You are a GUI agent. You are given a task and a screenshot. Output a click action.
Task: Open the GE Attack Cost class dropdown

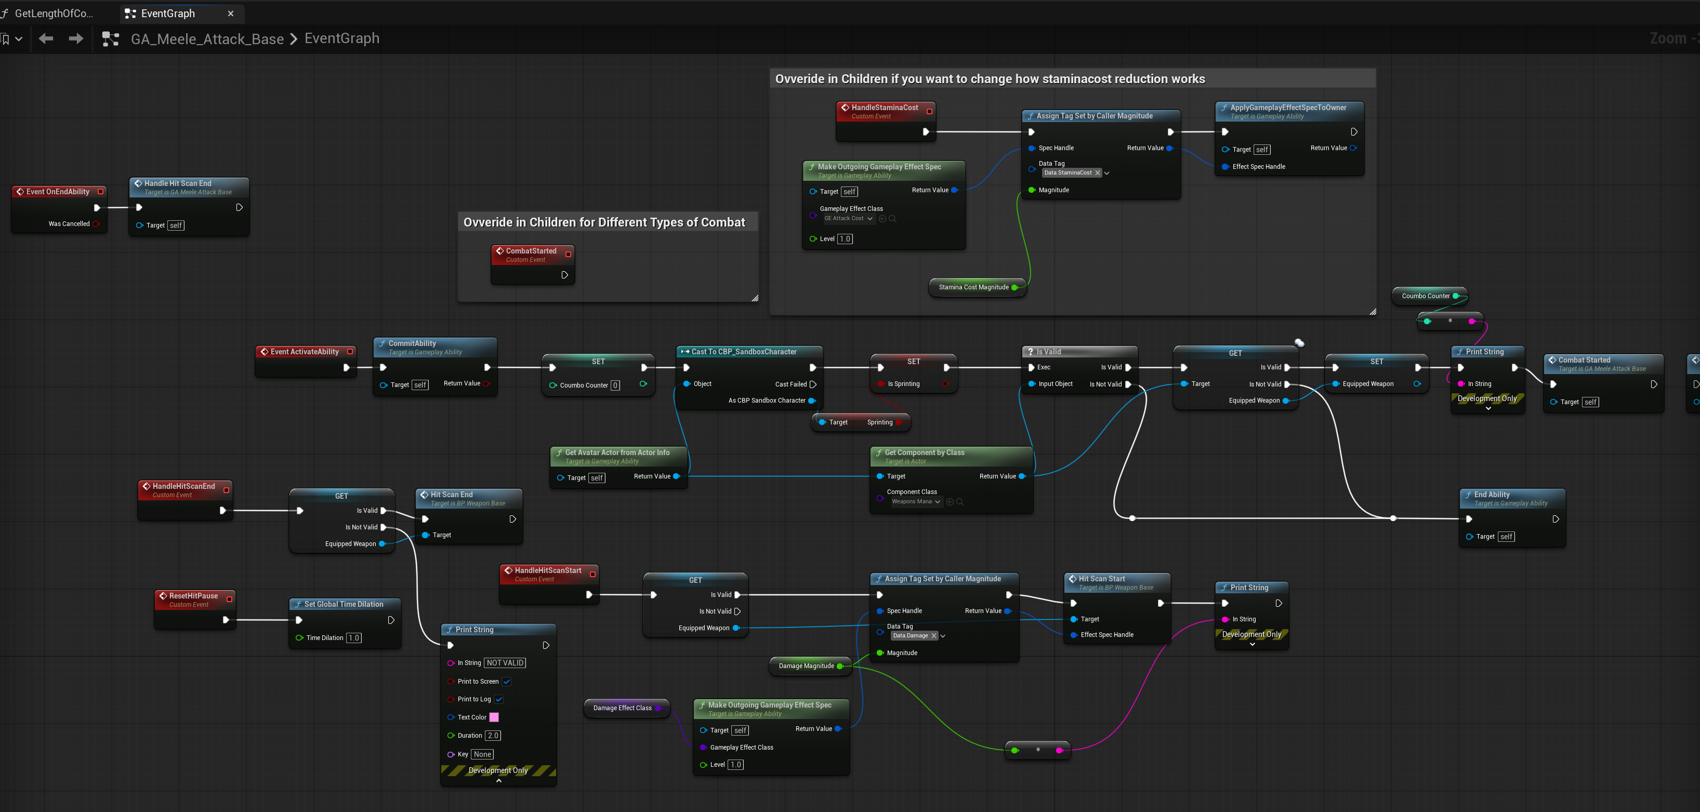tap(849, 218)
